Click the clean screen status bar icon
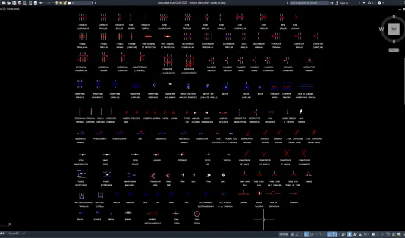This screenshot has height=238, width=405. [399, 234]
